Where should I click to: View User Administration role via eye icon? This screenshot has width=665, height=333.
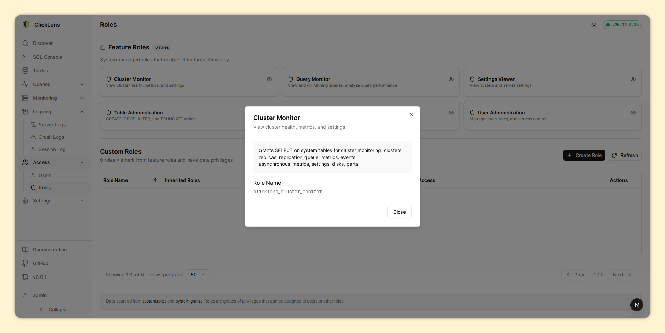(633, 113)
